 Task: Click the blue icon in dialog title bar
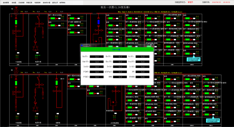pyautogui.click(x=82, y=45)
